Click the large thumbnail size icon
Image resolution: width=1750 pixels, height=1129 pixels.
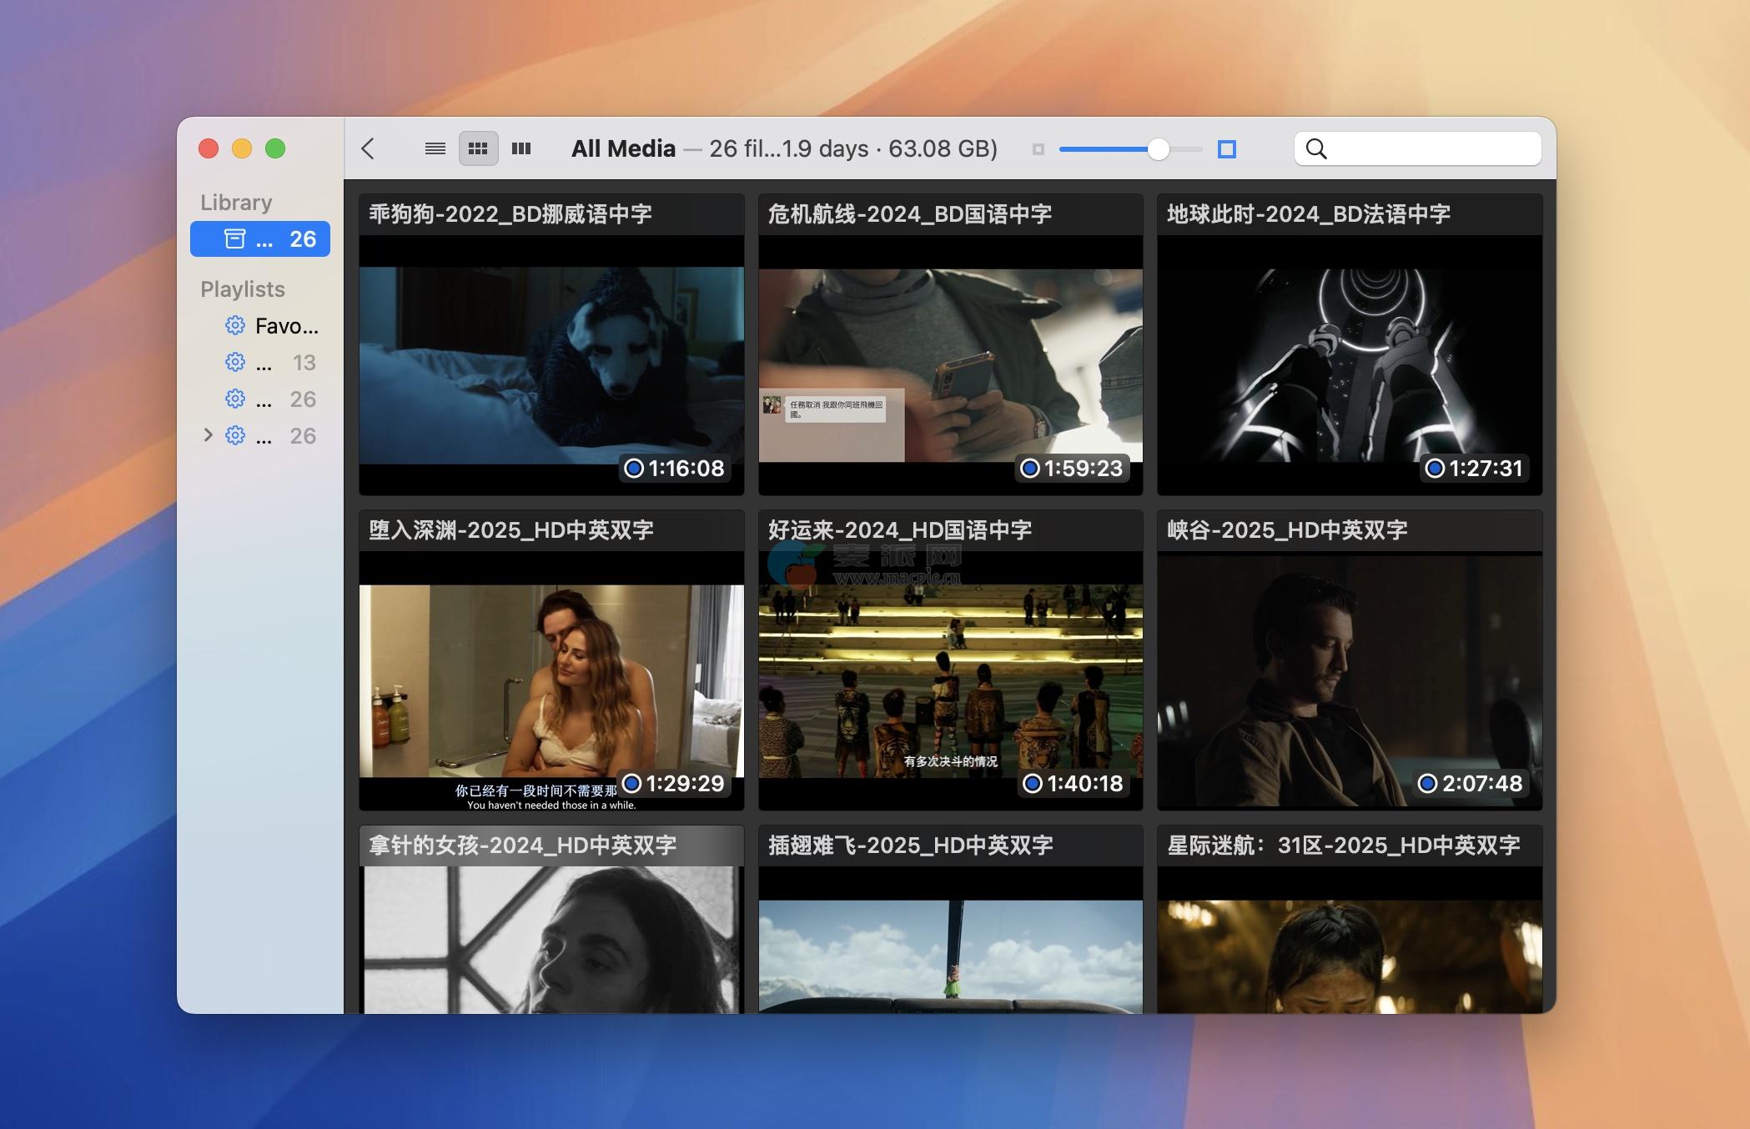[x=1226, y=149]
